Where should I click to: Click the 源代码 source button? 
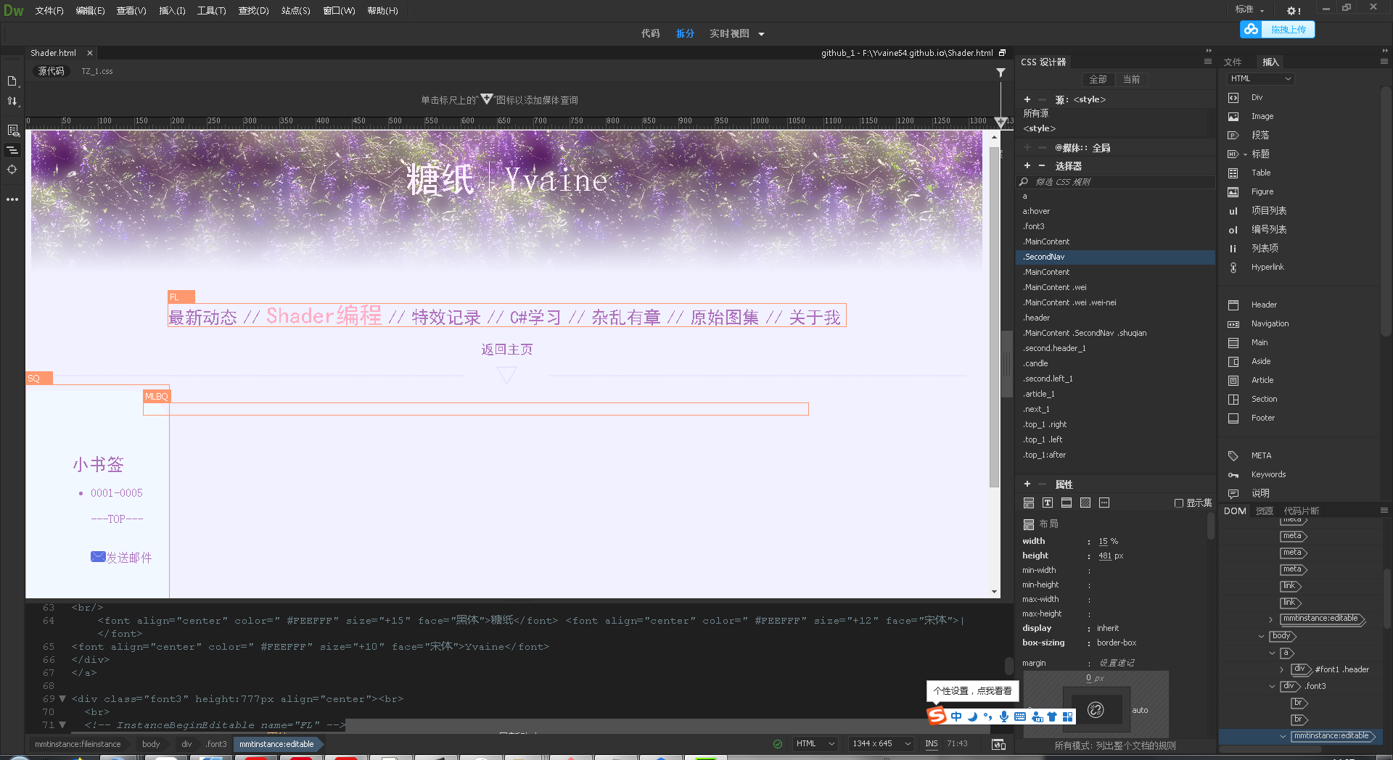click(51, 71)
